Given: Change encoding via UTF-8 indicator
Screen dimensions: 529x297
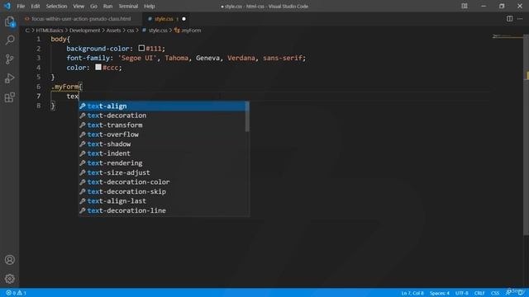Looking at the screenshot, I should pos(461,293).
